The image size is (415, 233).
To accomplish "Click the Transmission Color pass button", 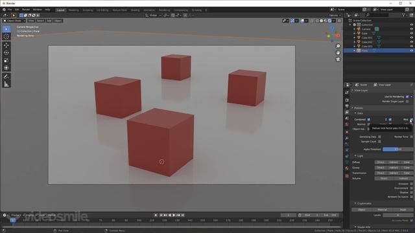I will coord(407,173).
